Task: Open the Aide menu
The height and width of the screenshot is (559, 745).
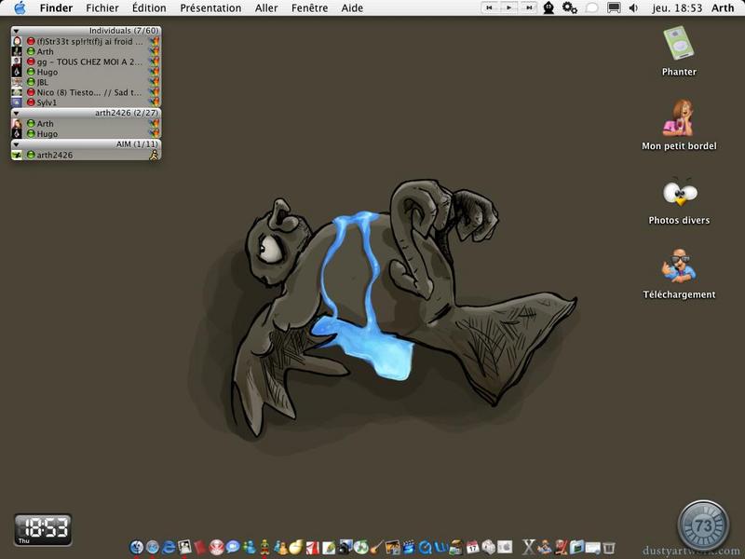Action: click(352, 8)
